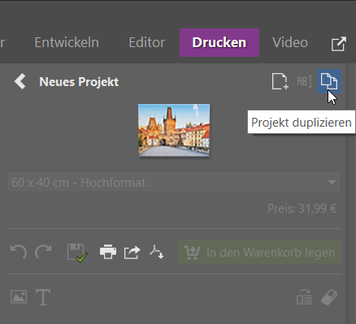This screenshot has width=356, height=324.
Task: Open the Video tab
Action: coord(290,42)
